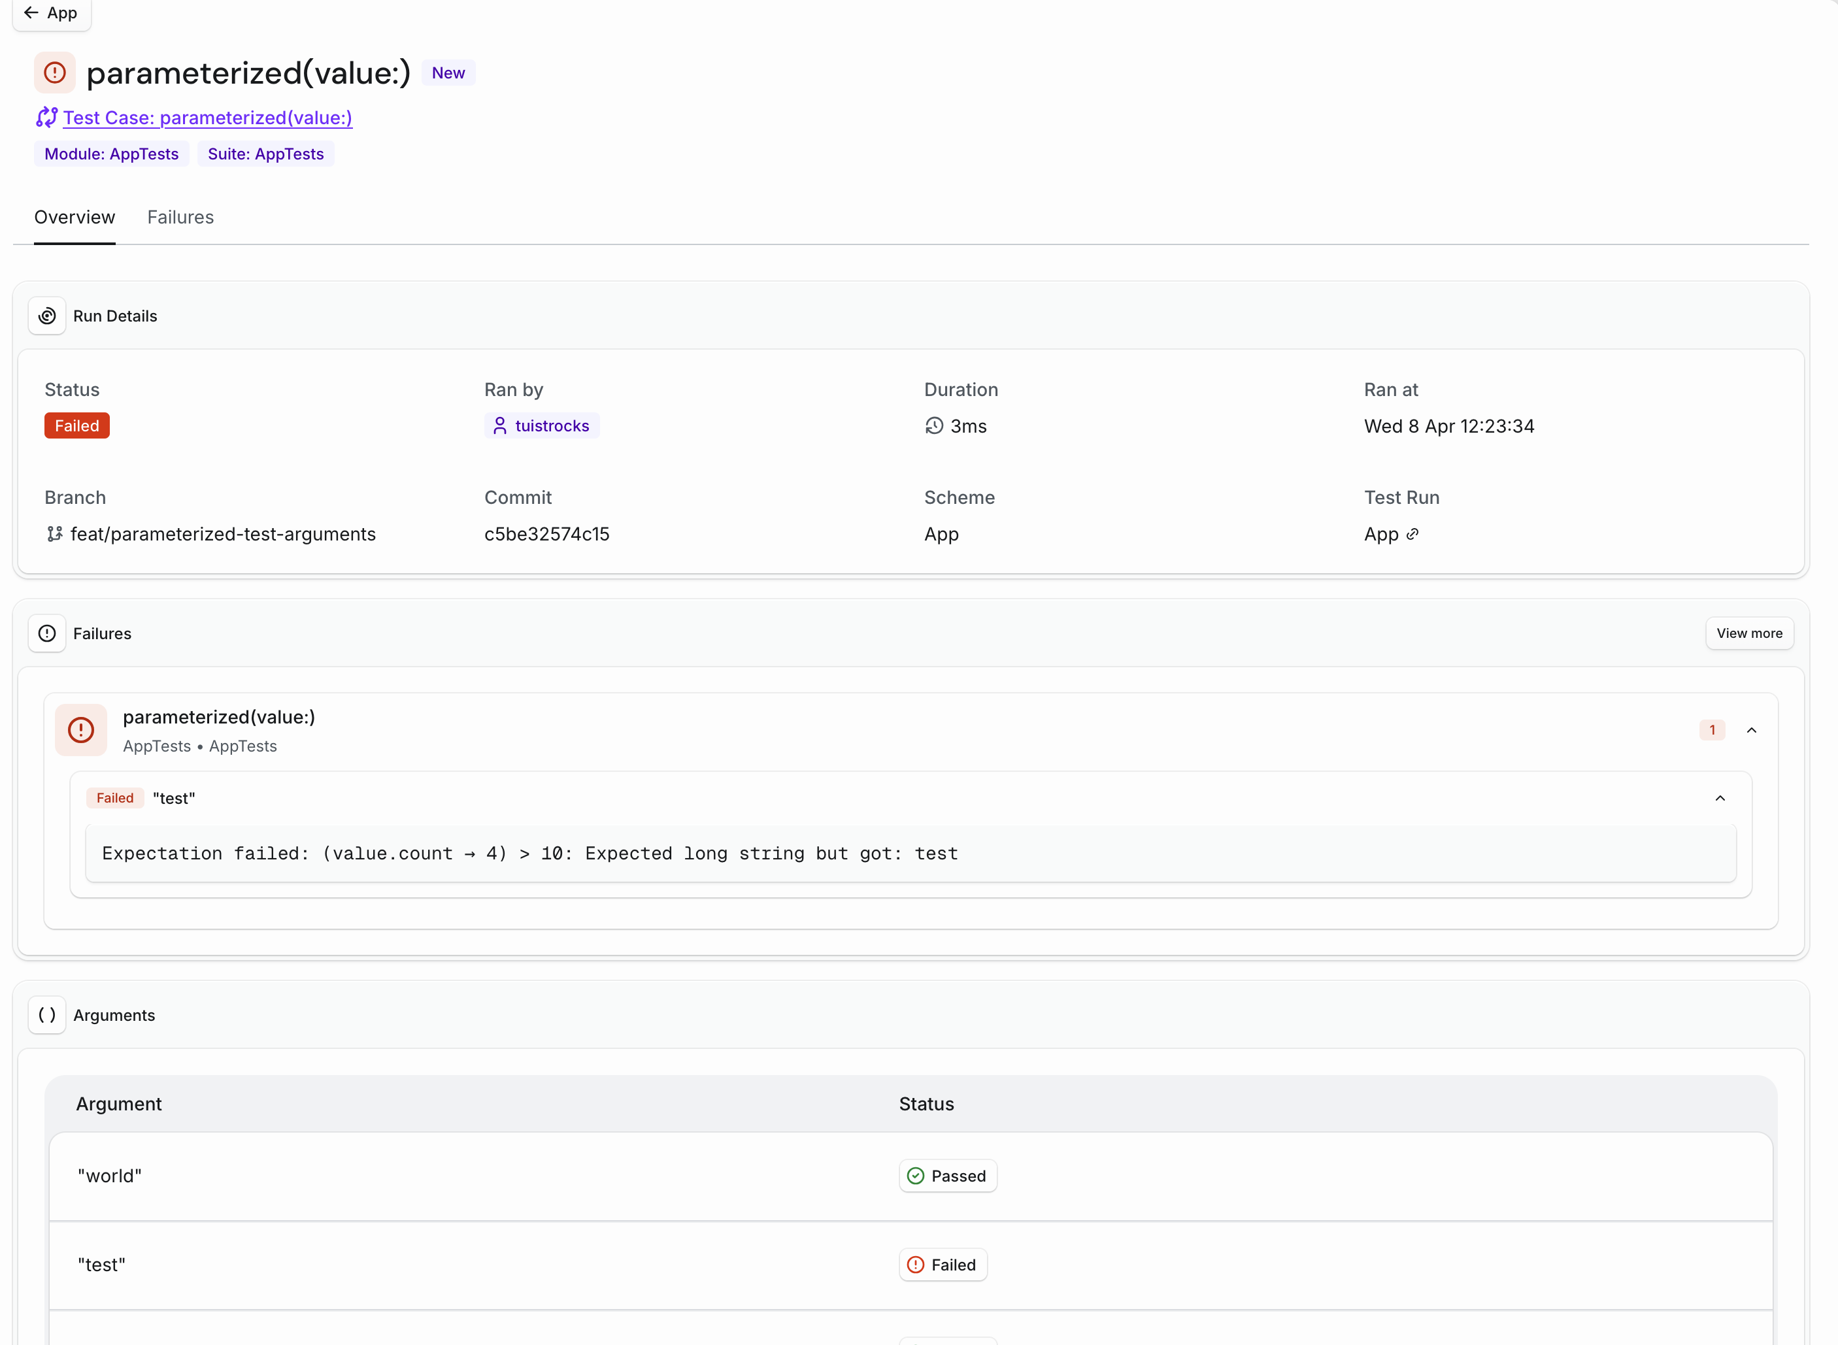Select the Overview tab
The width and height of the screenshot is (1838, 1345).
[x=74, y=216]
